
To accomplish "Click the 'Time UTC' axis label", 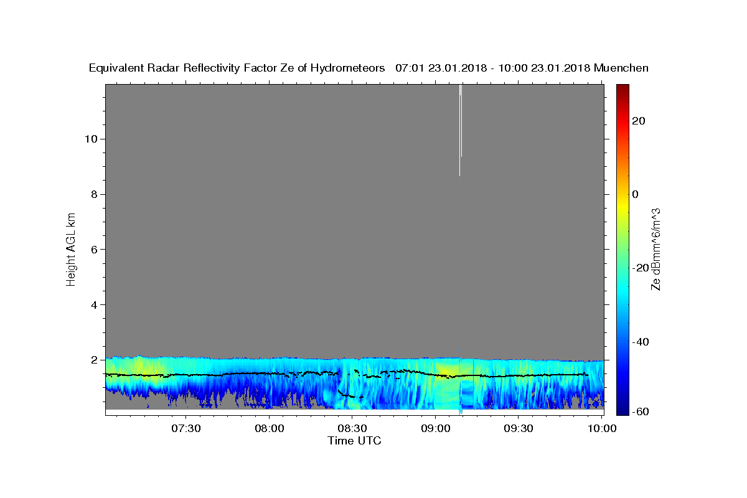I will 354,441.
